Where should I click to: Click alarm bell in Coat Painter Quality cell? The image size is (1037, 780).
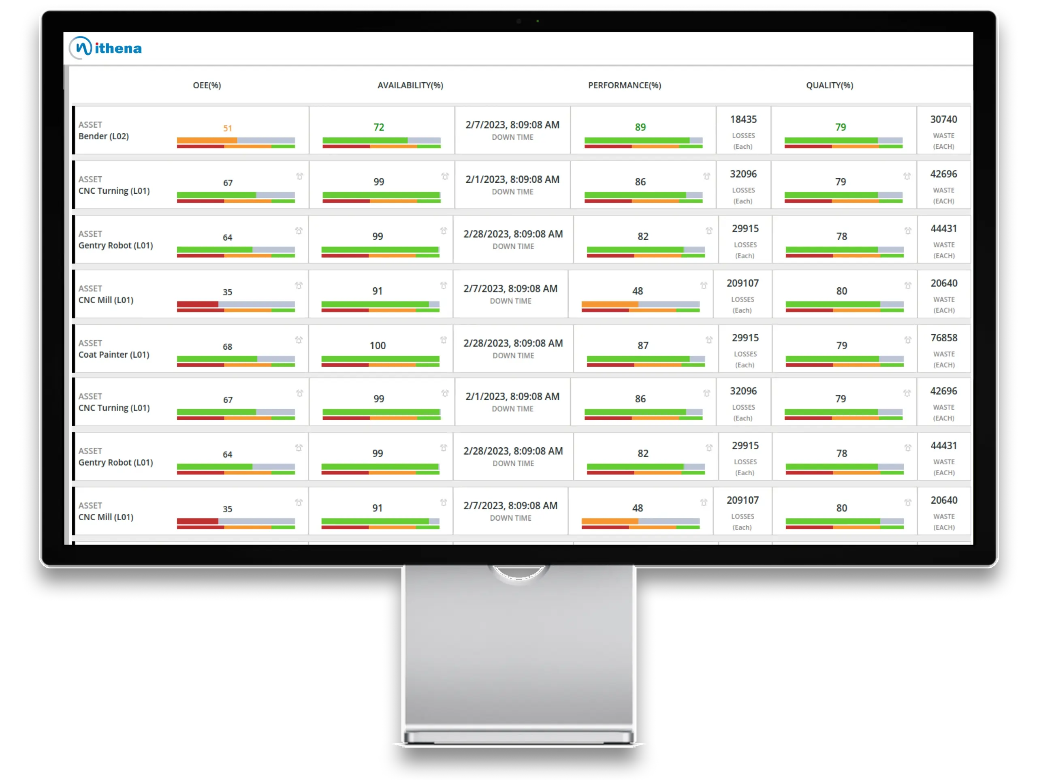point(908,340)
